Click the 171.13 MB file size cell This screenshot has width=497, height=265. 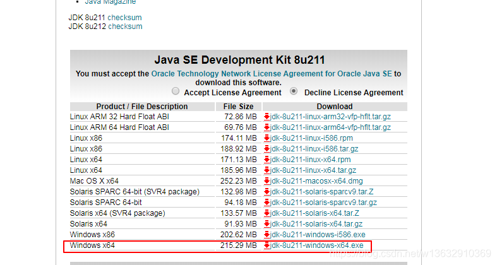pyautogui.click(x=238, y=160)
